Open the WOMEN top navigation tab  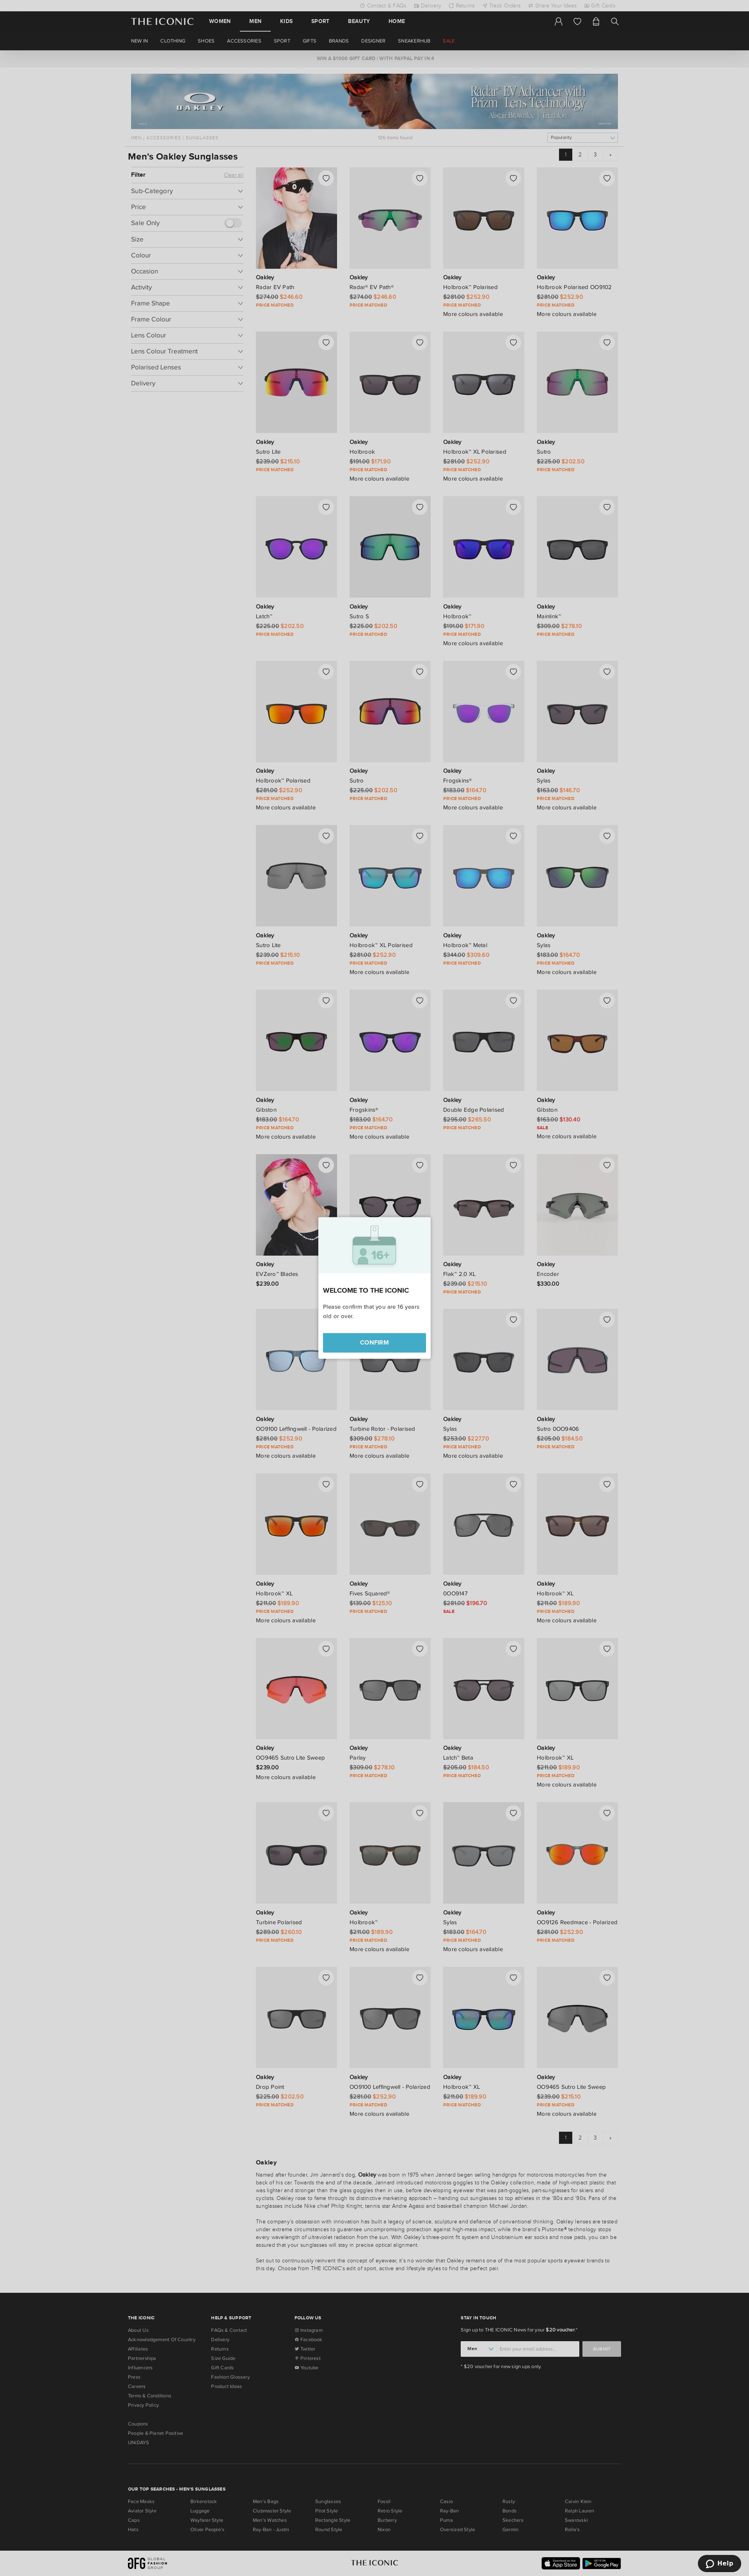220,21
